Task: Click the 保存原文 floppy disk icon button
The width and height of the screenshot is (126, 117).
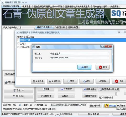Action: click(x=66, y=89)
